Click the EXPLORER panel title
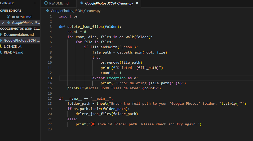The width and height of the screenshot is (253, 141). [7, 3]
